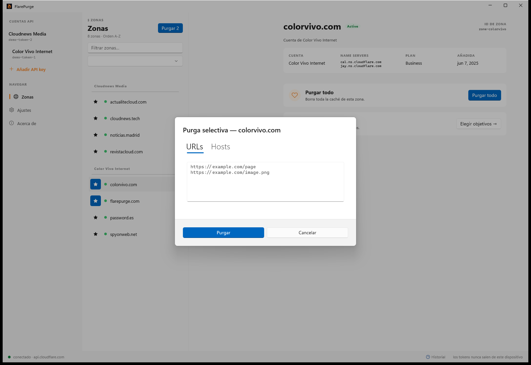Click the zone-colorvivo ID text
The width and height of the screenshot is (531, 365).
point(493,29)
